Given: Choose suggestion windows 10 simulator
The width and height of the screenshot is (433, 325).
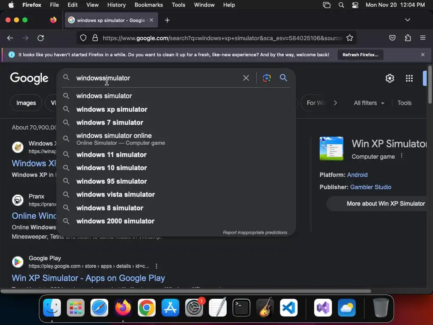Looking at the screenshot, I should [176, 168].
